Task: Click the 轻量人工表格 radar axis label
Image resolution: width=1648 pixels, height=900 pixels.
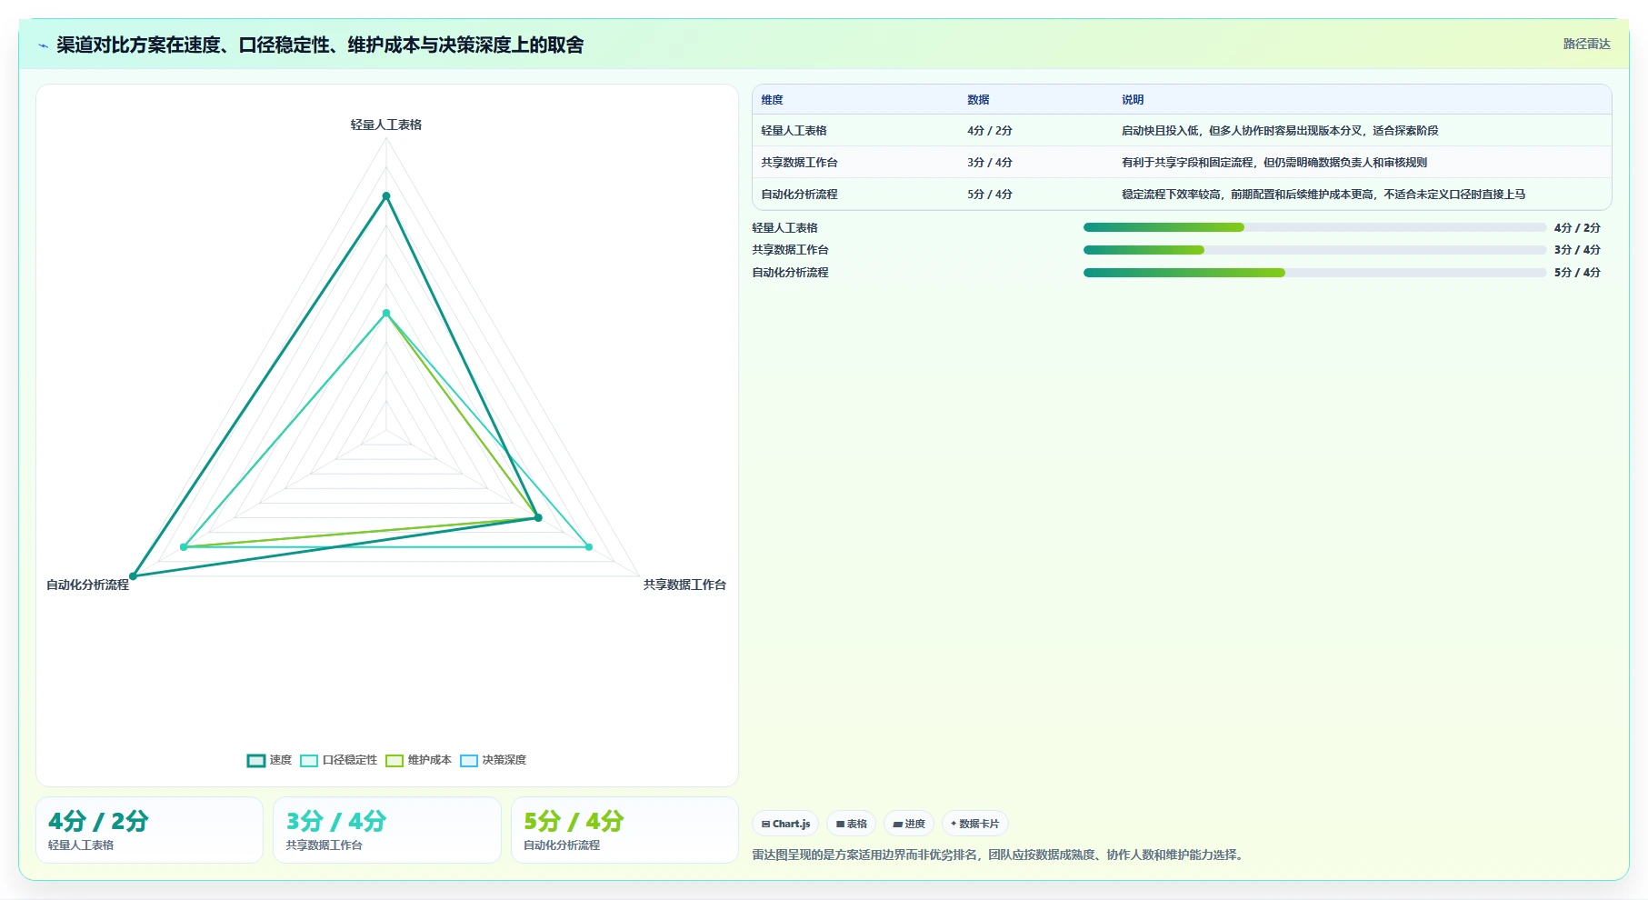Action: pyautogui.click(x=386, y=125)
